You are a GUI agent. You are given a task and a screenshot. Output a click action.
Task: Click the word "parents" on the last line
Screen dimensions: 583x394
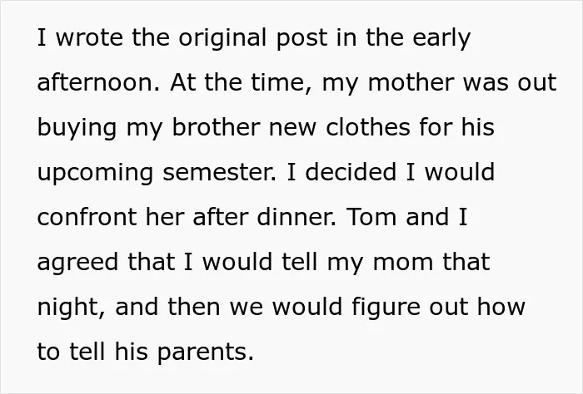pyautogui.click(x=202, y=352)
